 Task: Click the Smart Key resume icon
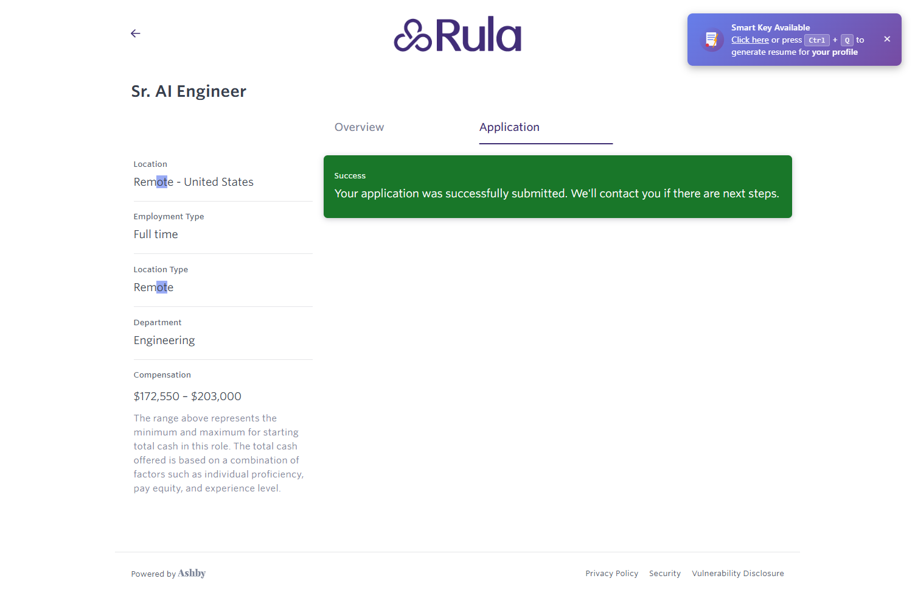tap(711, 40)
